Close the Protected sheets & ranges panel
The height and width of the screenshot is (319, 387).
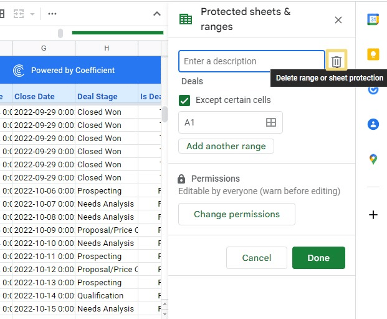338,20
